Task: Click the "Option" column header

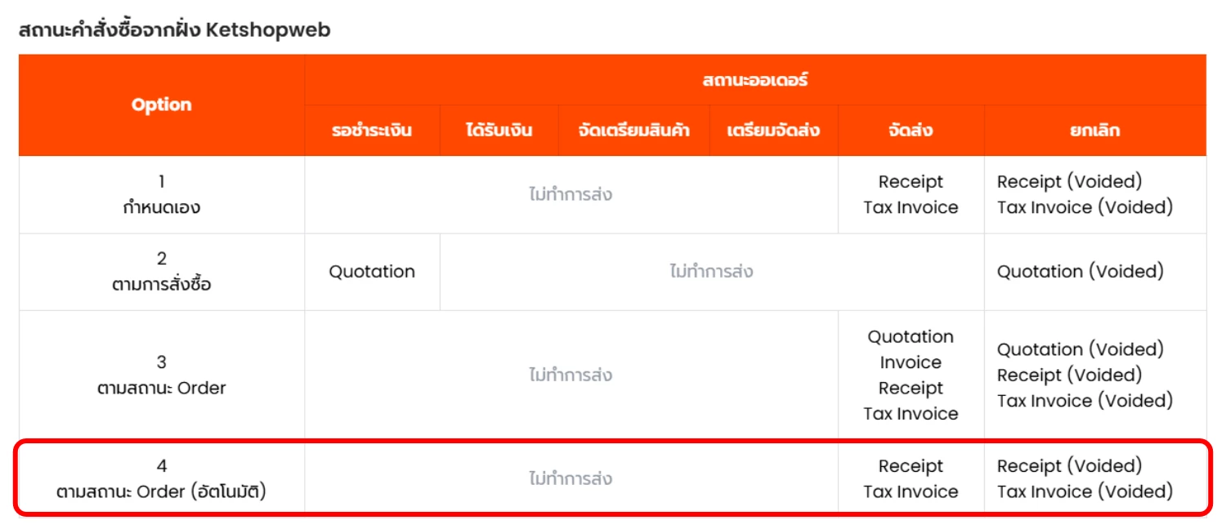Action: click(161, 104)
